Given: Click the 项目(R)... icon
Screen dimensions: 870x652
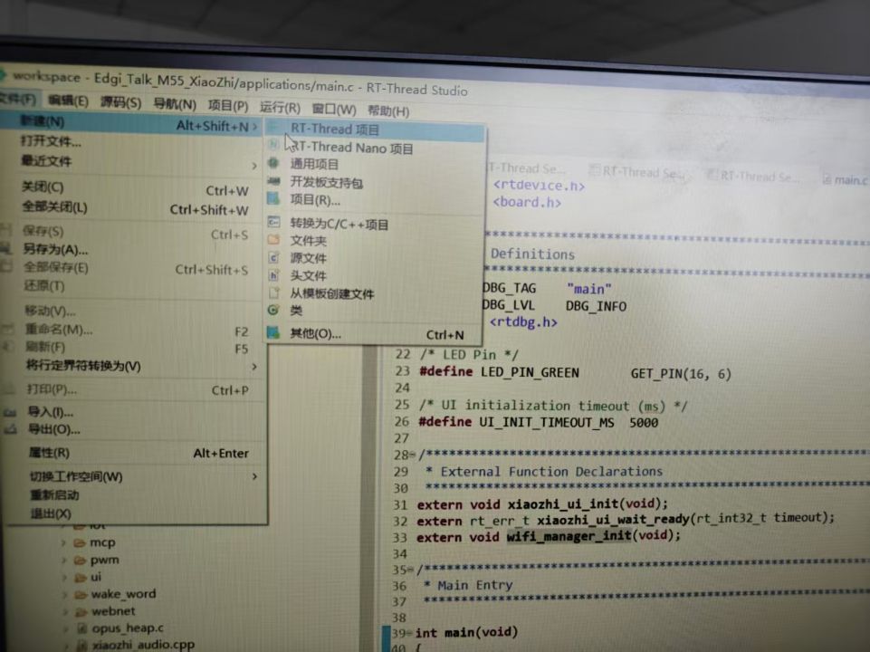Looking at the screenshot, I should pyautogui.click(x=273, y=198).
